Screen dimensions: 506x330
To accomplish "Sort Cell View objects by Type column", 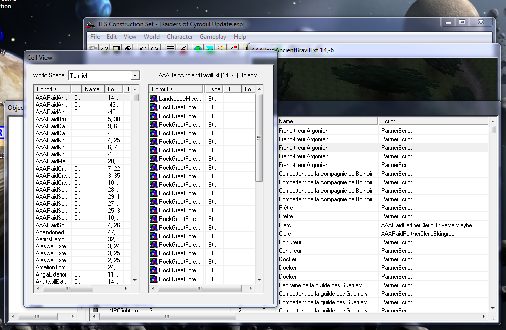I will pos(214,89).
